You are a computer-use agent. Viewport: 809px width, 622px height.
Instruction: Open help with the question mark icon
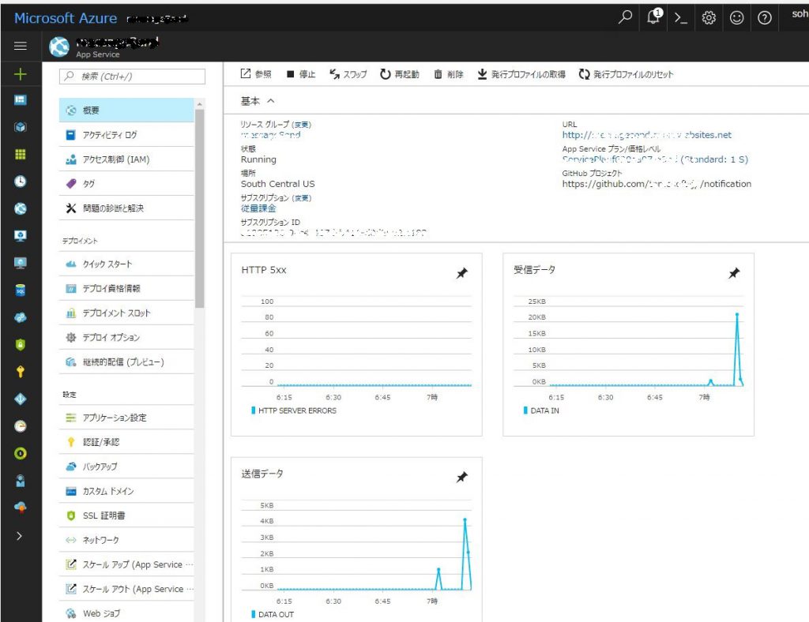(x=764, y=17)
